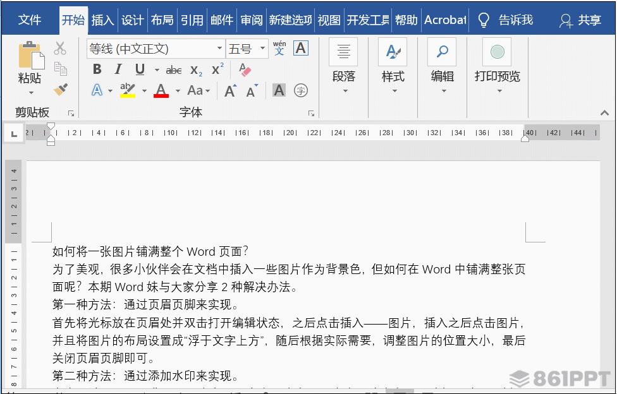Apply red font color
617x394 pixels.
(161, 90)
